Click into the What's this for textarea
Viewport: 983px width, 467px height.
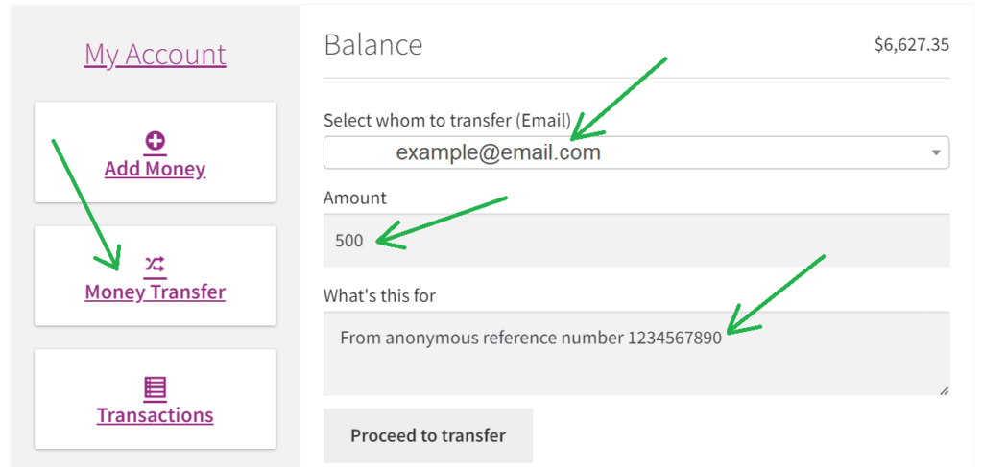coord(636,354)
